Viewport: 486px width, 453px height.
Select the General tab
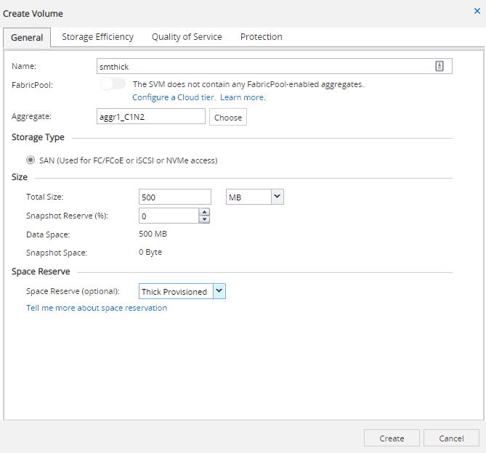(27, 38)
